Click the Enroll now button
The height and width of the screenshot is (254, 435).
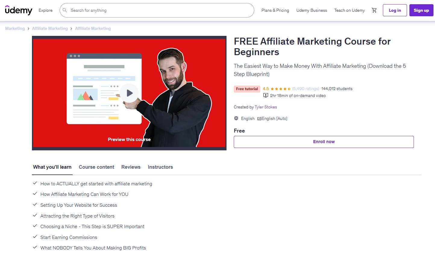coord(324,142)
